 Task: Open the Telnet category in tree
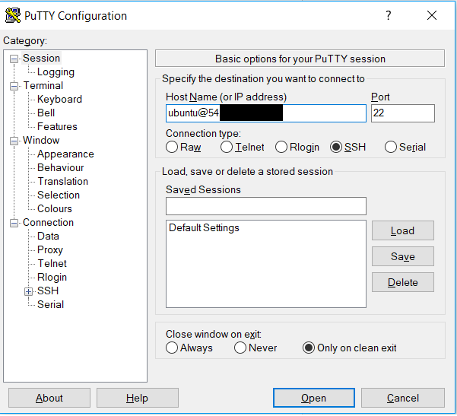pos(52,264)
